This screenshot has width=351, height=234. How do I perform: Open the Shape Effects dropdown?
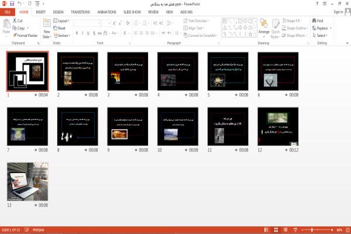[x=294, y=35]
